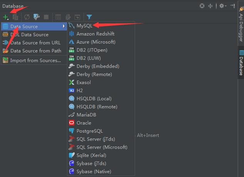
Task: Click the Duplicate icon in Database toolbar
Action: (15, 17)
